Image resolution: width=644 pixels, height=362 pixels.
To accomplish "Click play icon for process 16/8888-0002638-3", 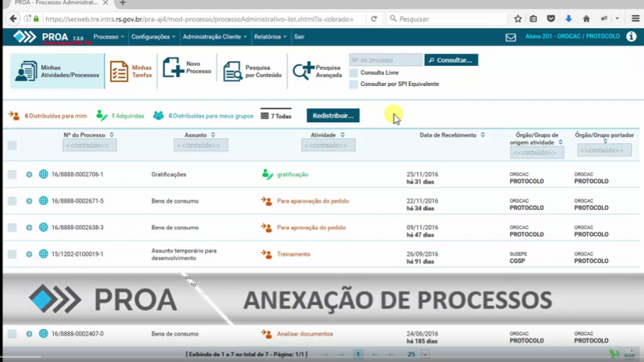I will click(x=29, y=228).
